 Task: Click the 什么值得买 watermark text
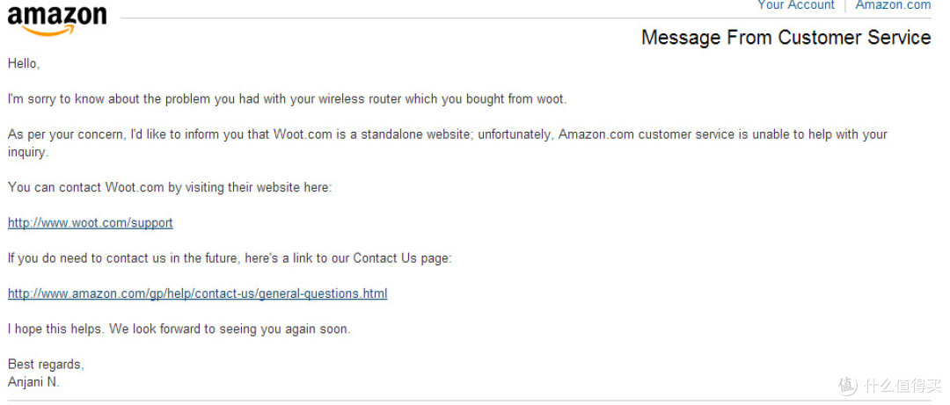(x=903, y=387)
